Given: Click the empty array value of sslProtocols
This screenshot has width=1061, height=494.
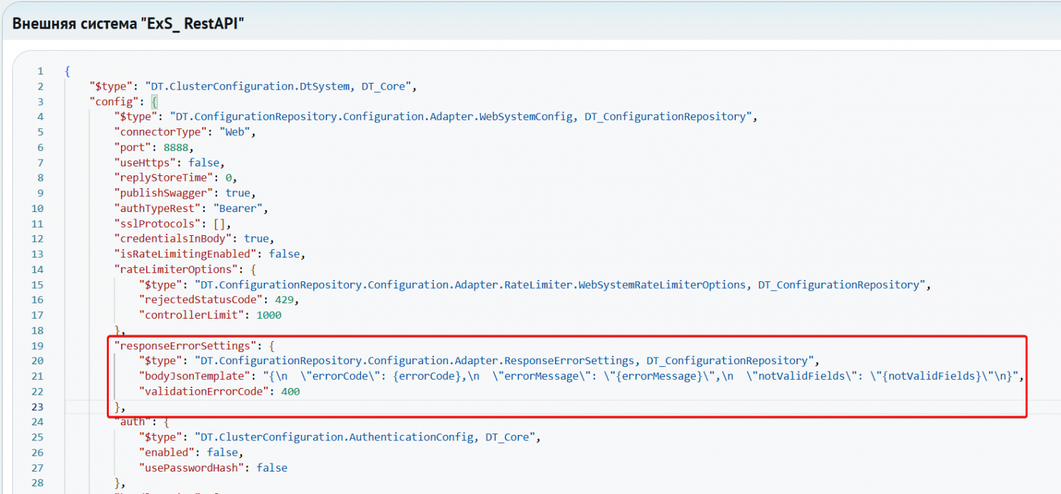Looking at the screenshot, I should (220, 224).
